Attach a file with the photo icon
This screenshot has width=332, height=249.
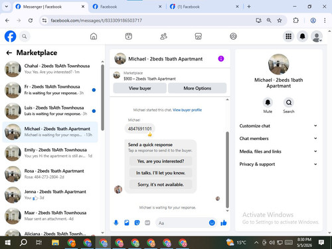click(x=127, y=222)
